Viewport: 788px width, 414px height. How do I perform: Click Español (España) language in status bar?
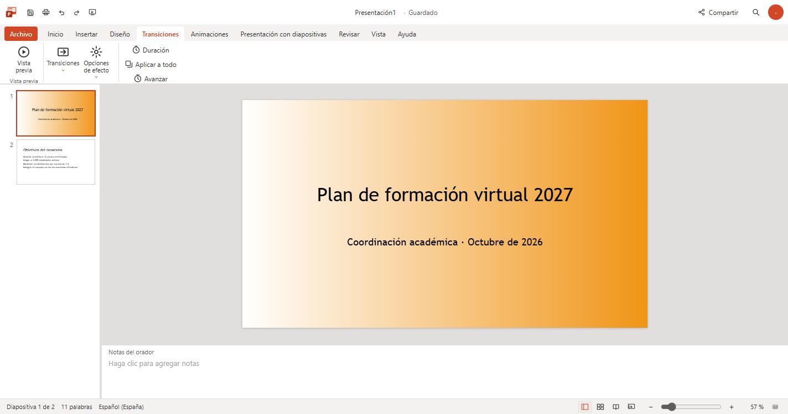click(x=121, y=407)
